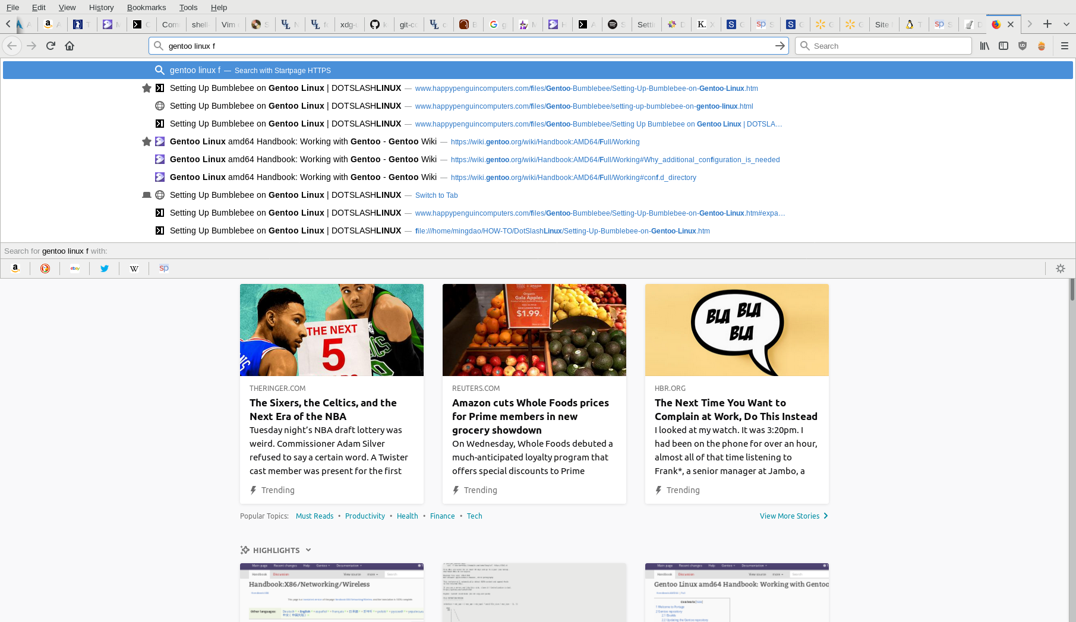Open the Why_additional_configuration_is_needed suggestion
Viewport: 1076px width, 622px height.
click(x=538, y=159)
